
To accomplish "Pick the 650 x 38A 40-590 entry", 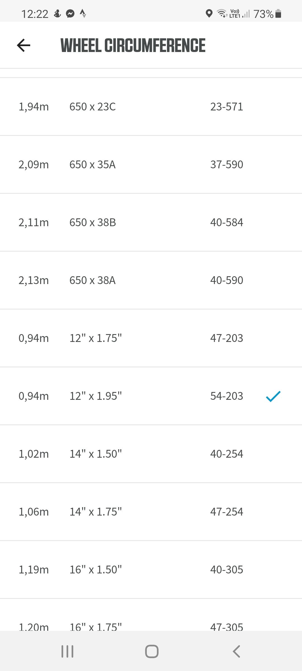I will point(151,280).
